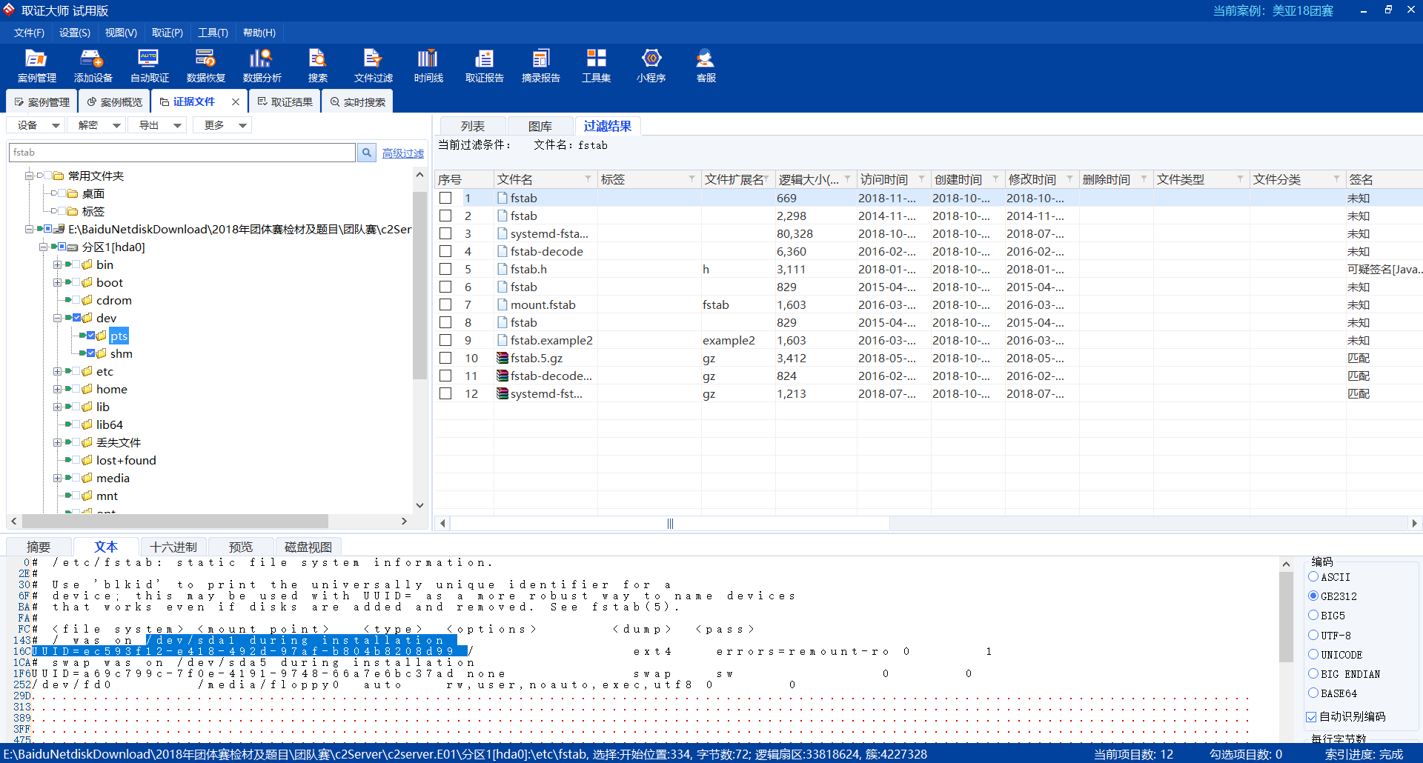Open the 取证(P) menu
The height and width of the screenshot is (763, 1423).
(x=167, y=33)
